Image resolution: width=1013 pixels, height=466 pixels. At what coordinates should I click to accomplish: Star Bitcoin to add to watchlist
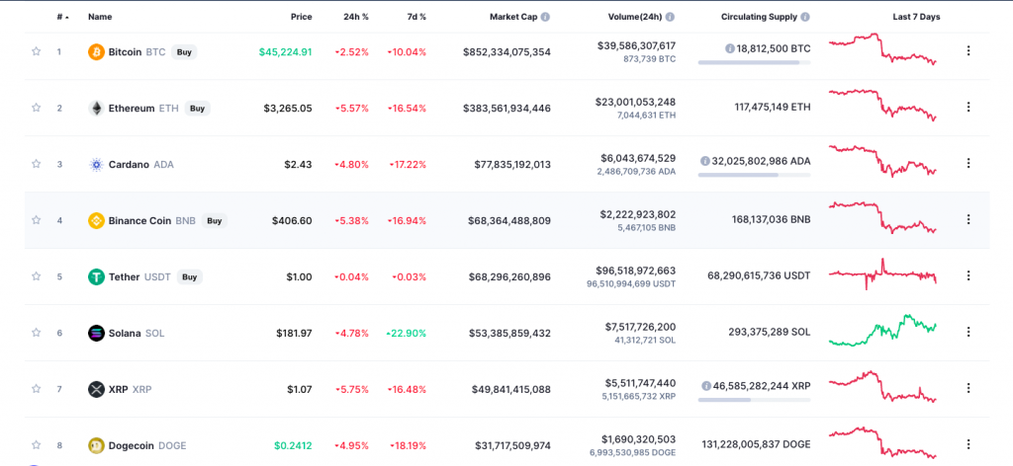(x=37, y=51)
